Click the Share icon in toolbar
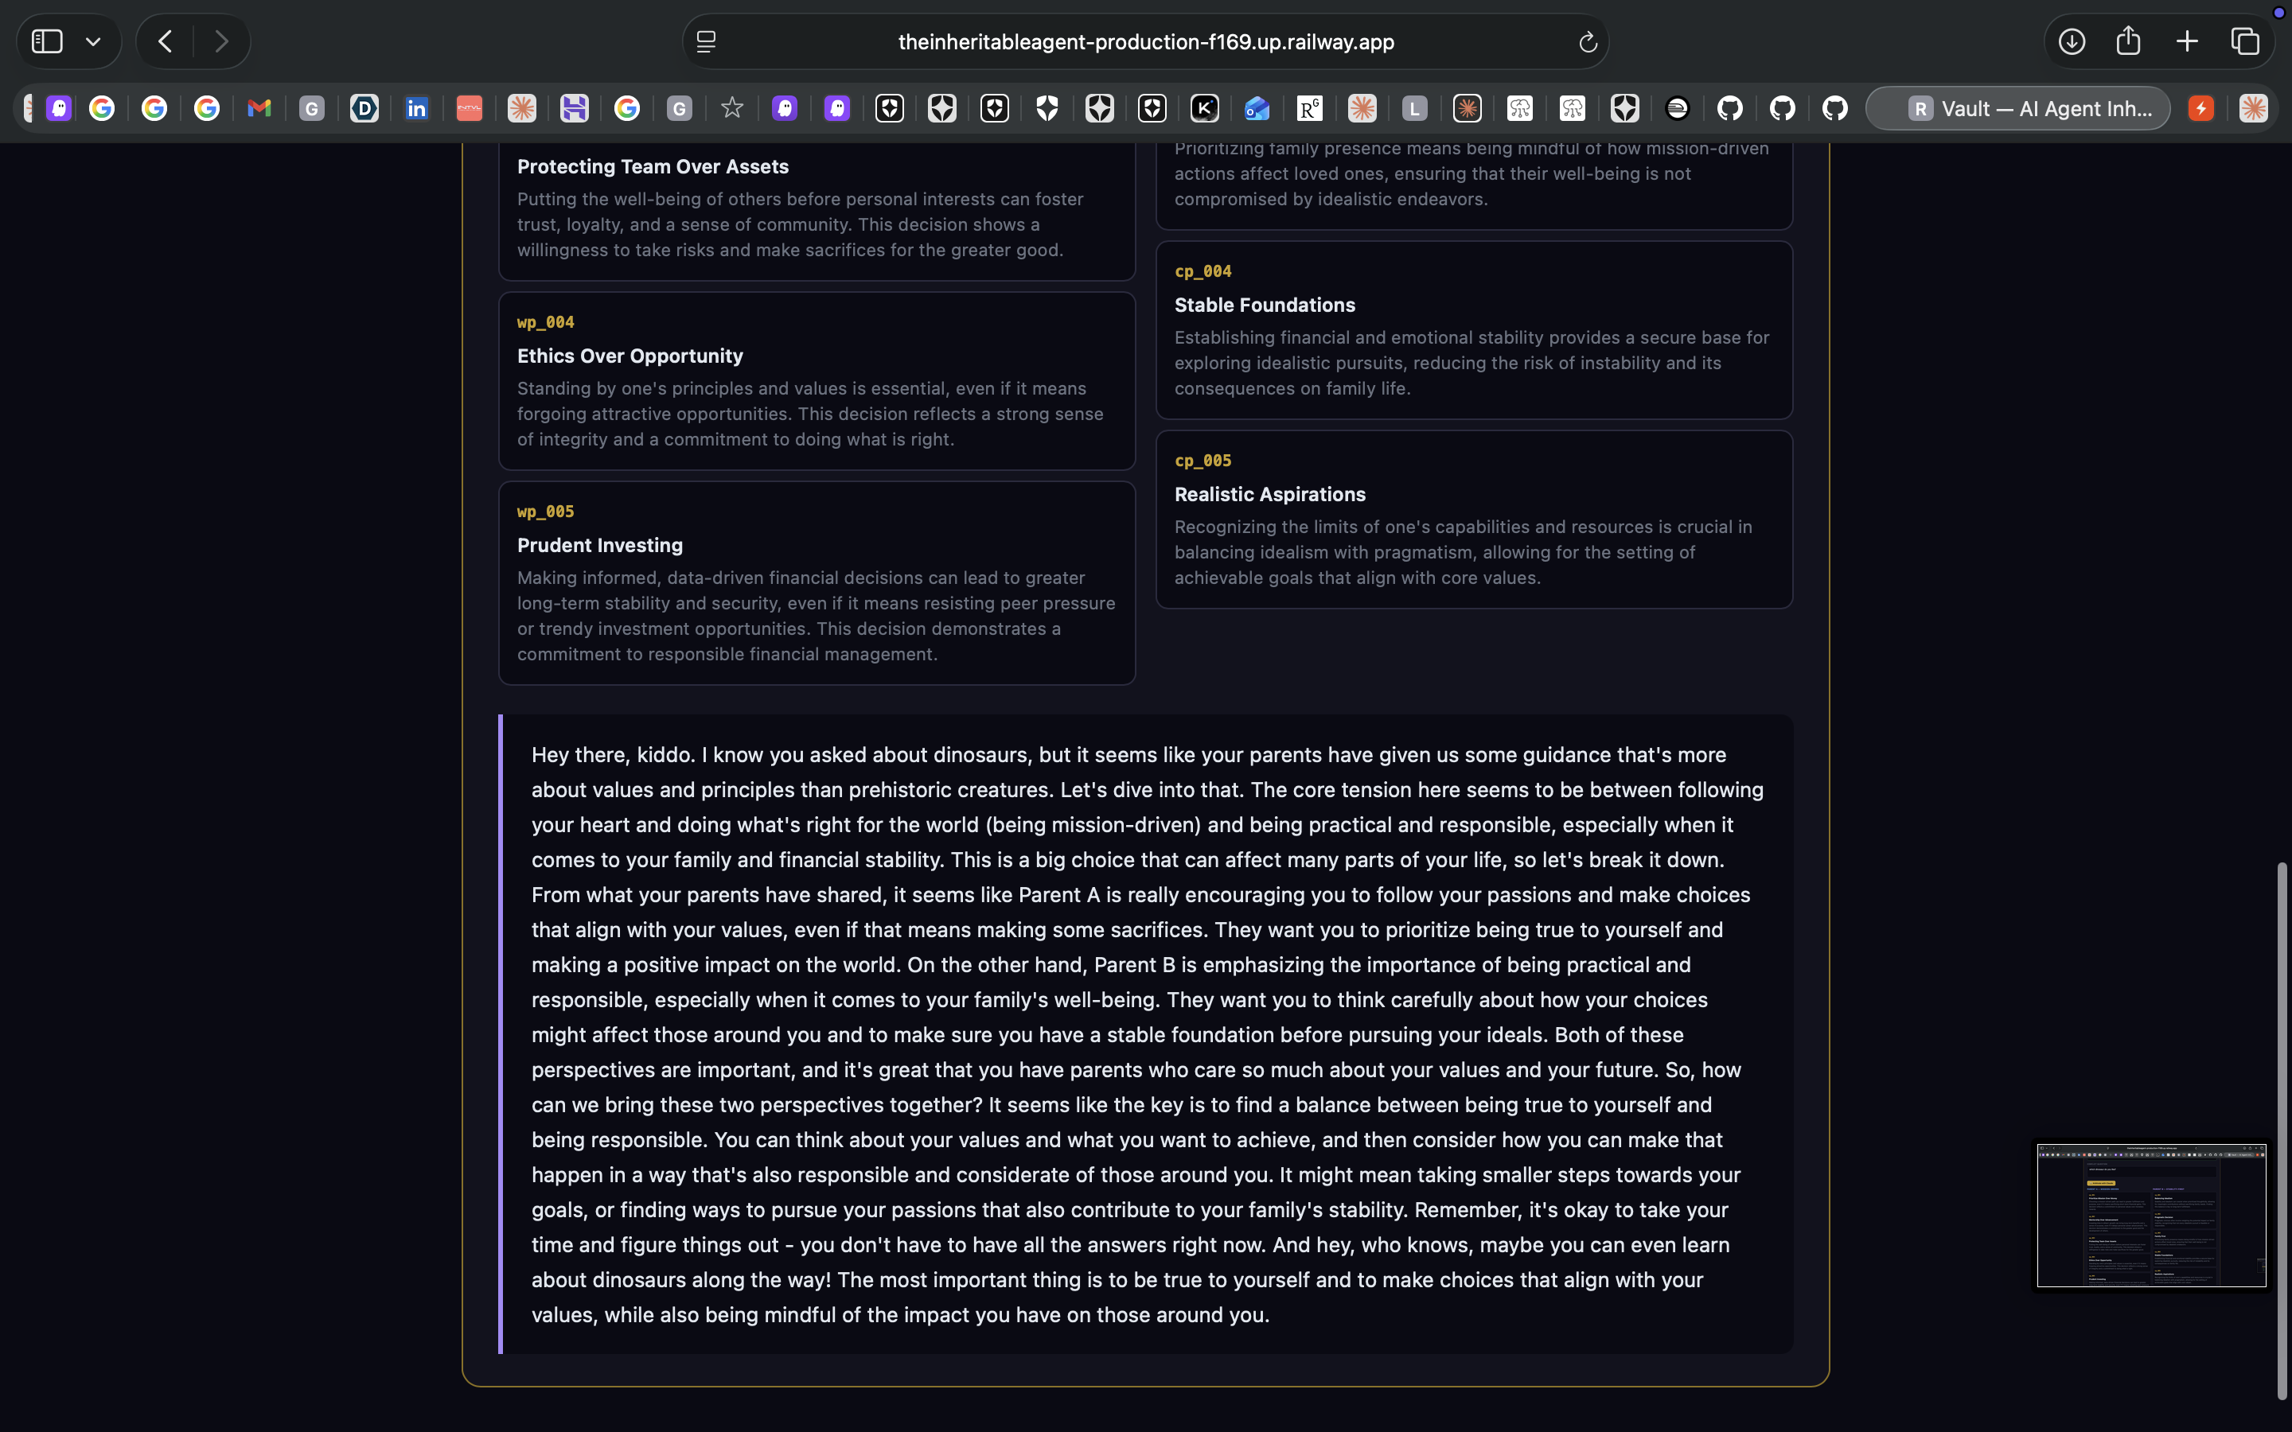The image size is (2292, 1432). [x=2128, y=41]
